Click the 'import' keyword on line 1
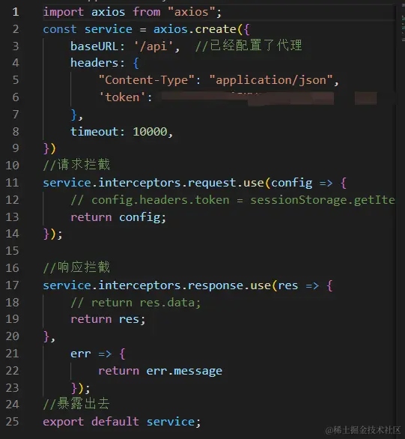 [x=64, y=12]
